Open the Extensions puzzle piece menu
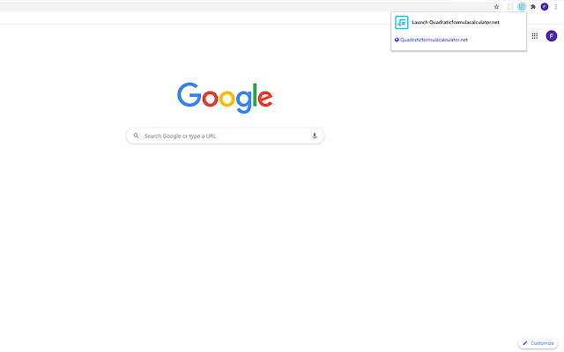The image size is (564, 352). [533, 7]
